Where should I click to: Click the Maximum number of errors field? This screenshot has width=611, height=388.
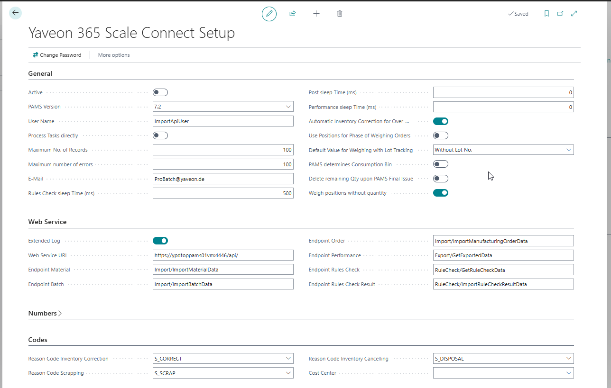223,164
